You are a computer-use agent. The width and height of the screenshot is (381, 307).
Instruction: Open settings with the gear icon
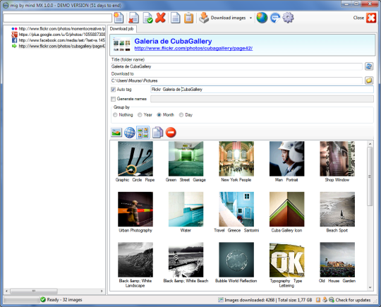pos(288,18)
